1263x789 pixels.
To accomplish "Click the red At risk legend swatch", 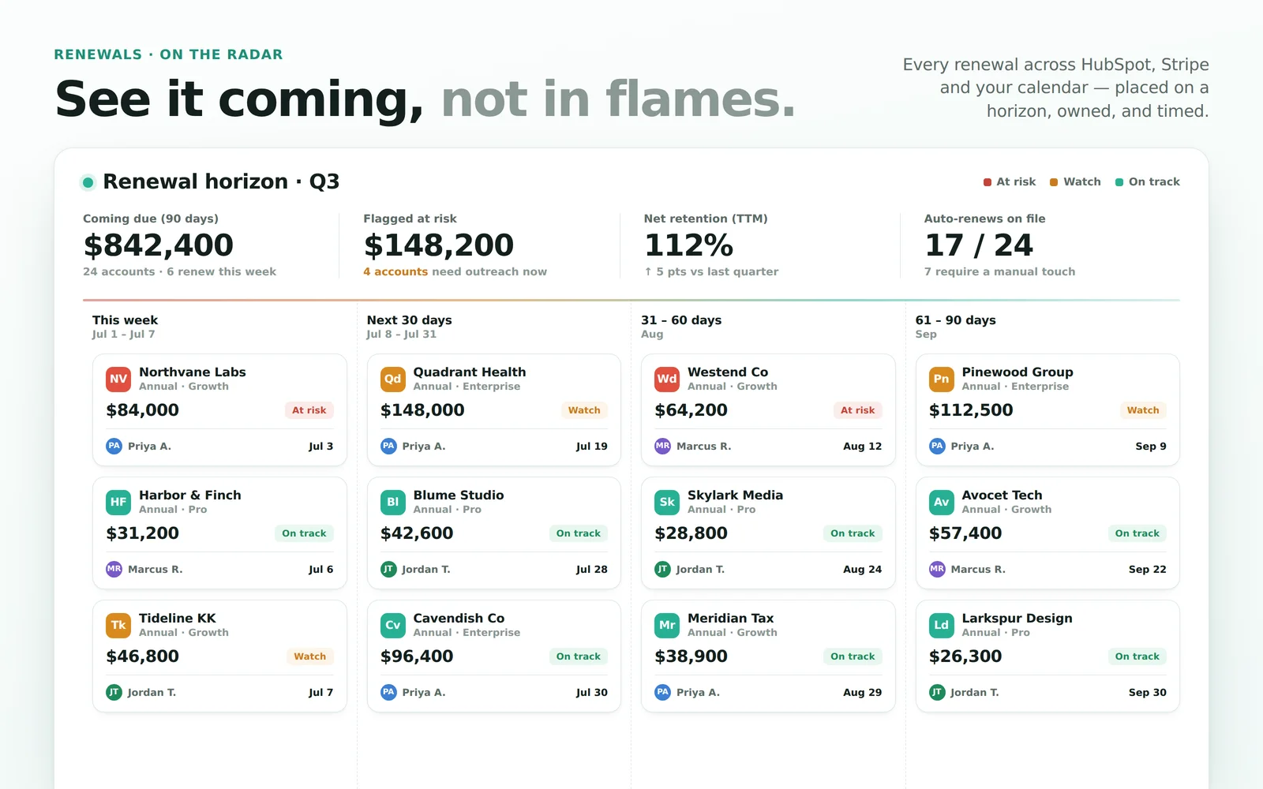I will tap(988, 182).
